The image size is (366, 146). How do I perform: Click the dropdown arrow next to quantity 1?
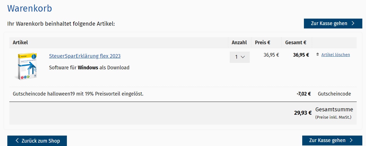(243, 57)
